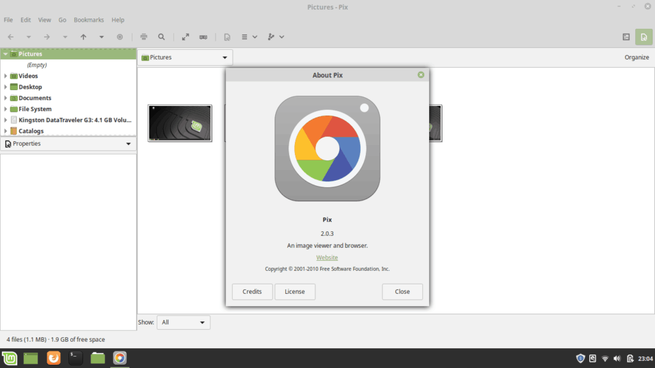Viewport: 655px width, 368px height.
Task: Open the Go menu
Action: [x=62, y=20]
